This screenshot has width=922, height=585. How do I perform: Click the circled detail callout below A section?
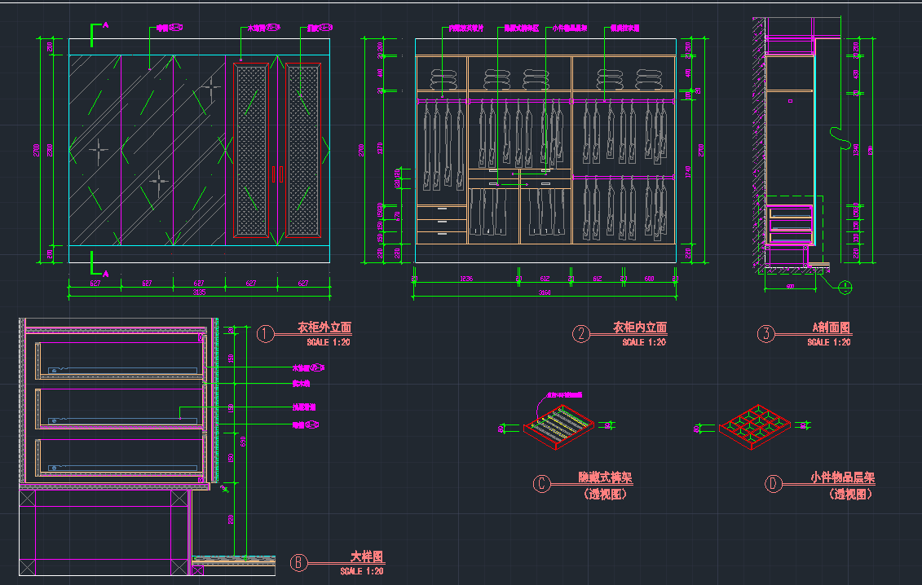click(845, 286)
